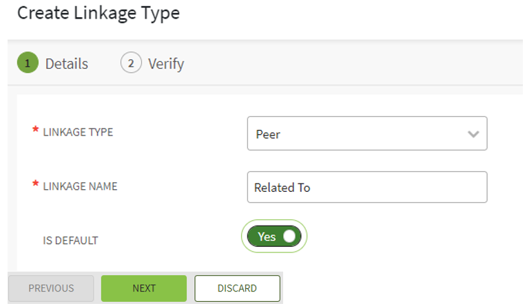Screen dimensions: 527x306
Task: Click the white knob on the toggle
Action: pyautogui.click(x=289, y=237)
